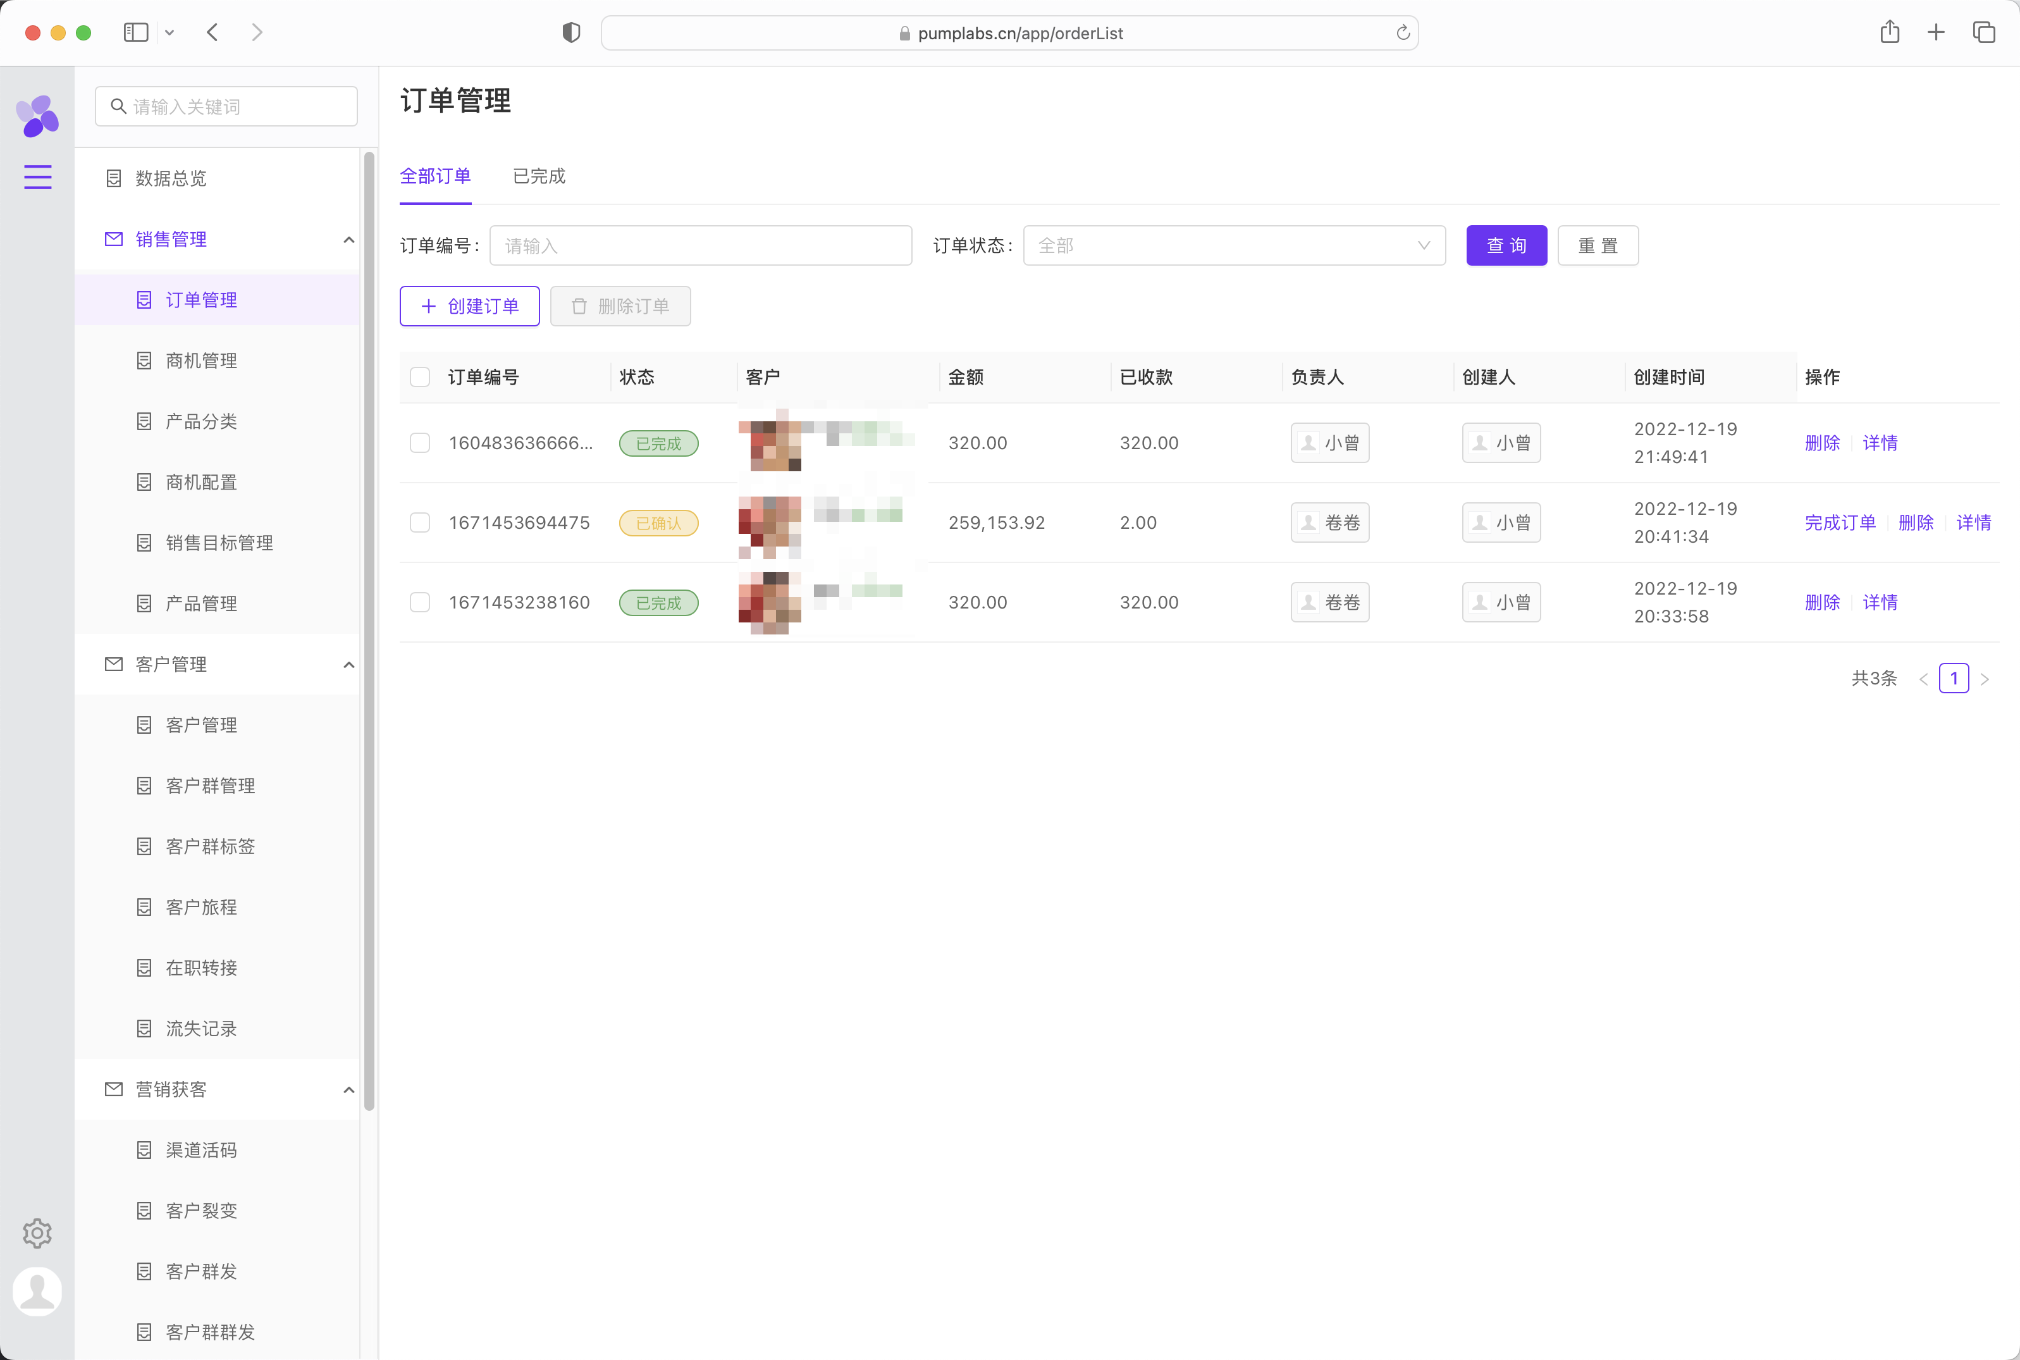This screenshot has height=1360, width=2020.
Task: Click the hamburger menu icon
Action: 37,177
